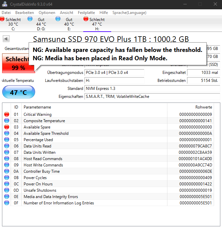
Task: Click blue status icon of Host Write Commands row
Action: tap(7, 165)
